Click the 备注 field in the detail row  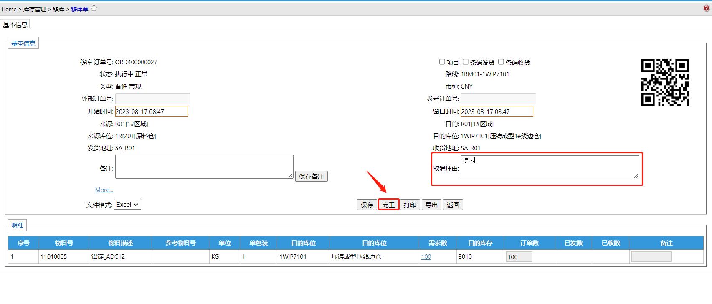pyautogui.click(x=651, y=257)
